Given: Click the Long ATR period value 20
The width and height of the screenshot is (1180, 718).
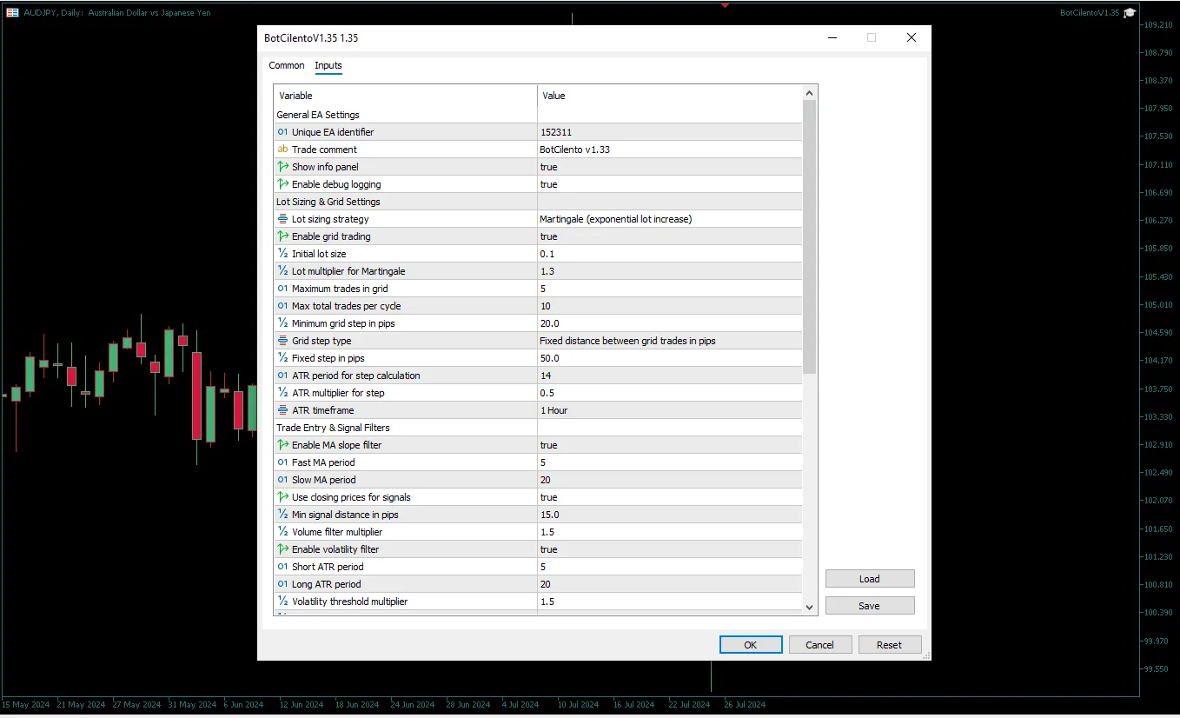Looking at the screenshot, I should pyautogui.click(x=670, y=584).
